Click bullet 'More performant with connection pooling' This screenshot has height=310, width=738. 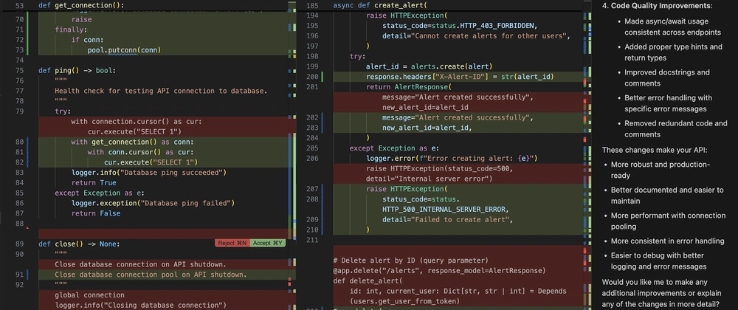[669, 221]
